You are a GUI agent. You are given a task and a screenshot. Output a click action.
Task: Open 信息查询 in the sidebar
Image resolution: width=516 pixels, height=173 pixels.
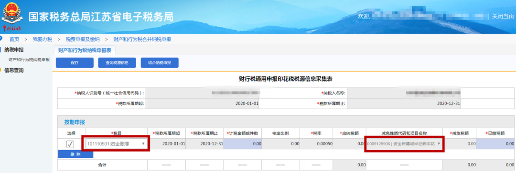[x=14, y=70]
